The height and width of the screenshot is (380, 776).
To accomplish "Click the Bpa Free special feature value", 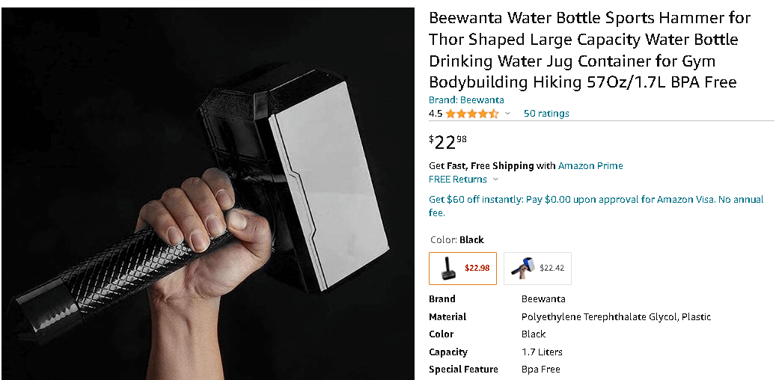I will [540, 370].
